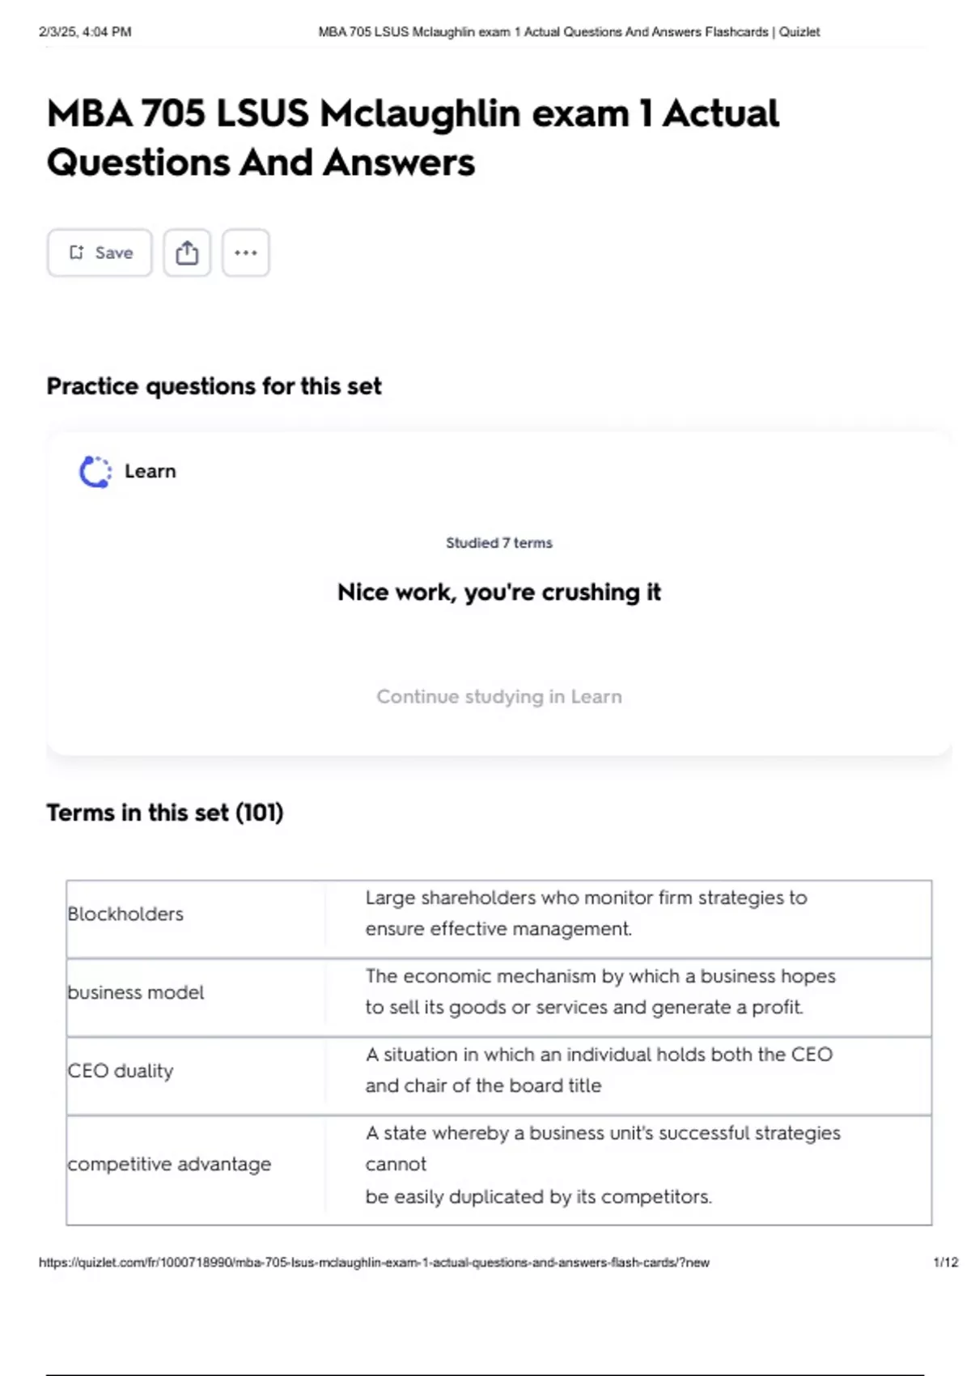Open the three-dot more options menu

(246, 253)
